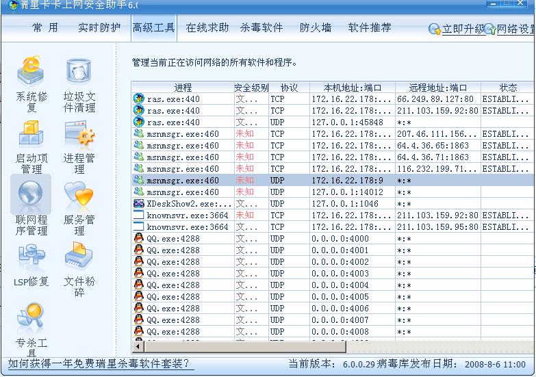Select QQ.exe row on port 0.0.0.0:4004
The image size is (536, 377).
pyautogui.click(x=333, y=285)
